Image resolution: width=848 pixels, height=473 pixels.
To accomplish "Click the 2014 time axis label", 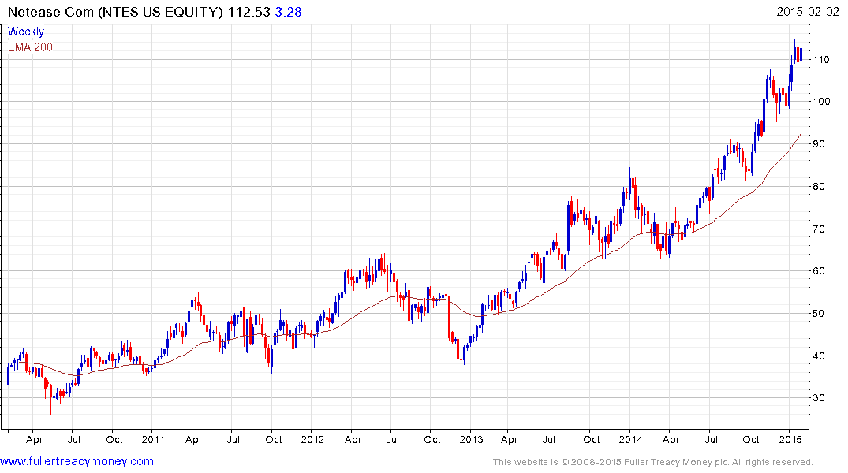I will click(630, 439).
